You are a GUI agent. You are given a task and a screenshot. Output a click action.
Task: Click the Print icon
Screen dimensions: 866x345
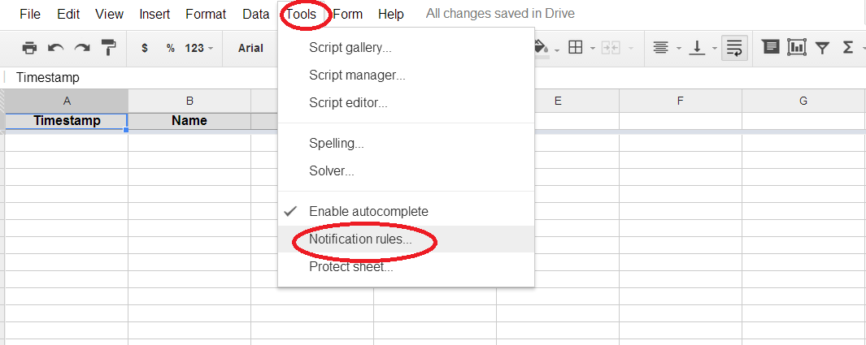pos(29,48)
